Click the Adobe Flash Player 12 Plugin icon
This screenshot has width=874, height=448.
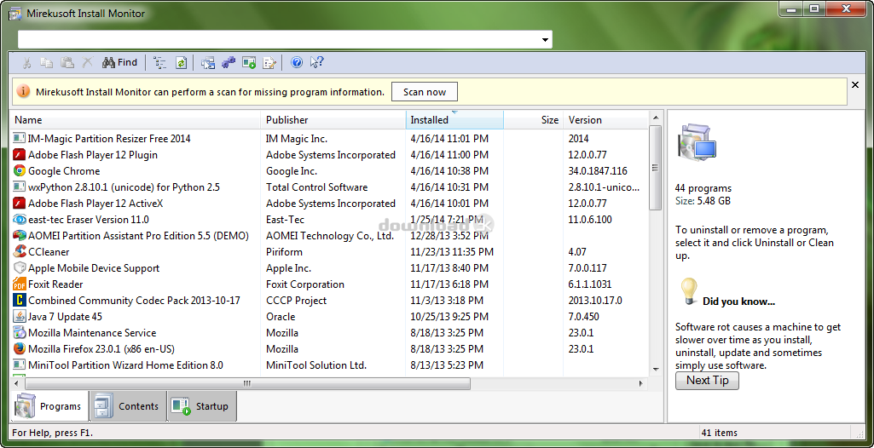click(20, 155)
